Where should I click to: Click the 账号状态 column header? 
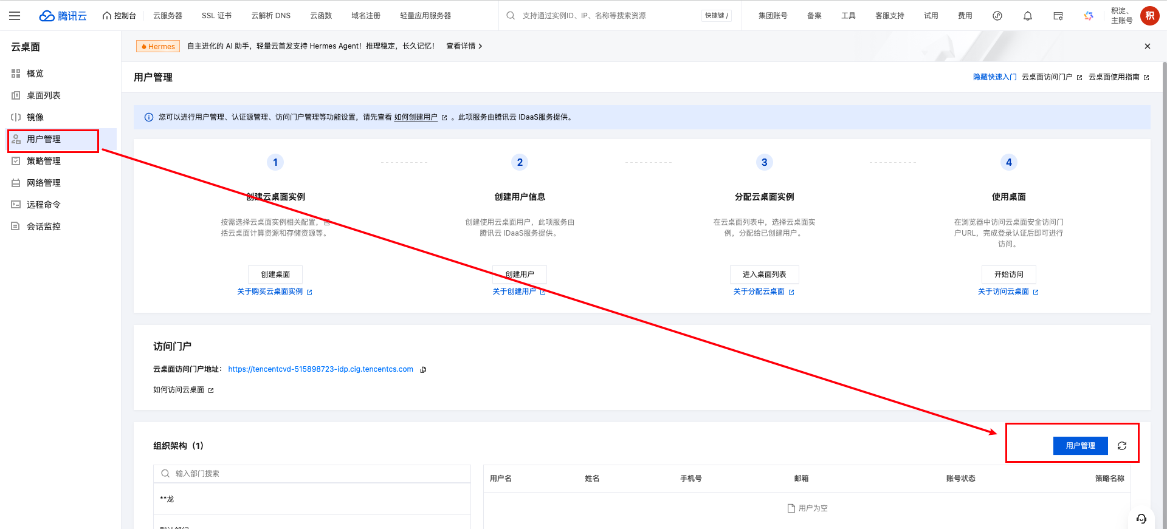point(960,479)
